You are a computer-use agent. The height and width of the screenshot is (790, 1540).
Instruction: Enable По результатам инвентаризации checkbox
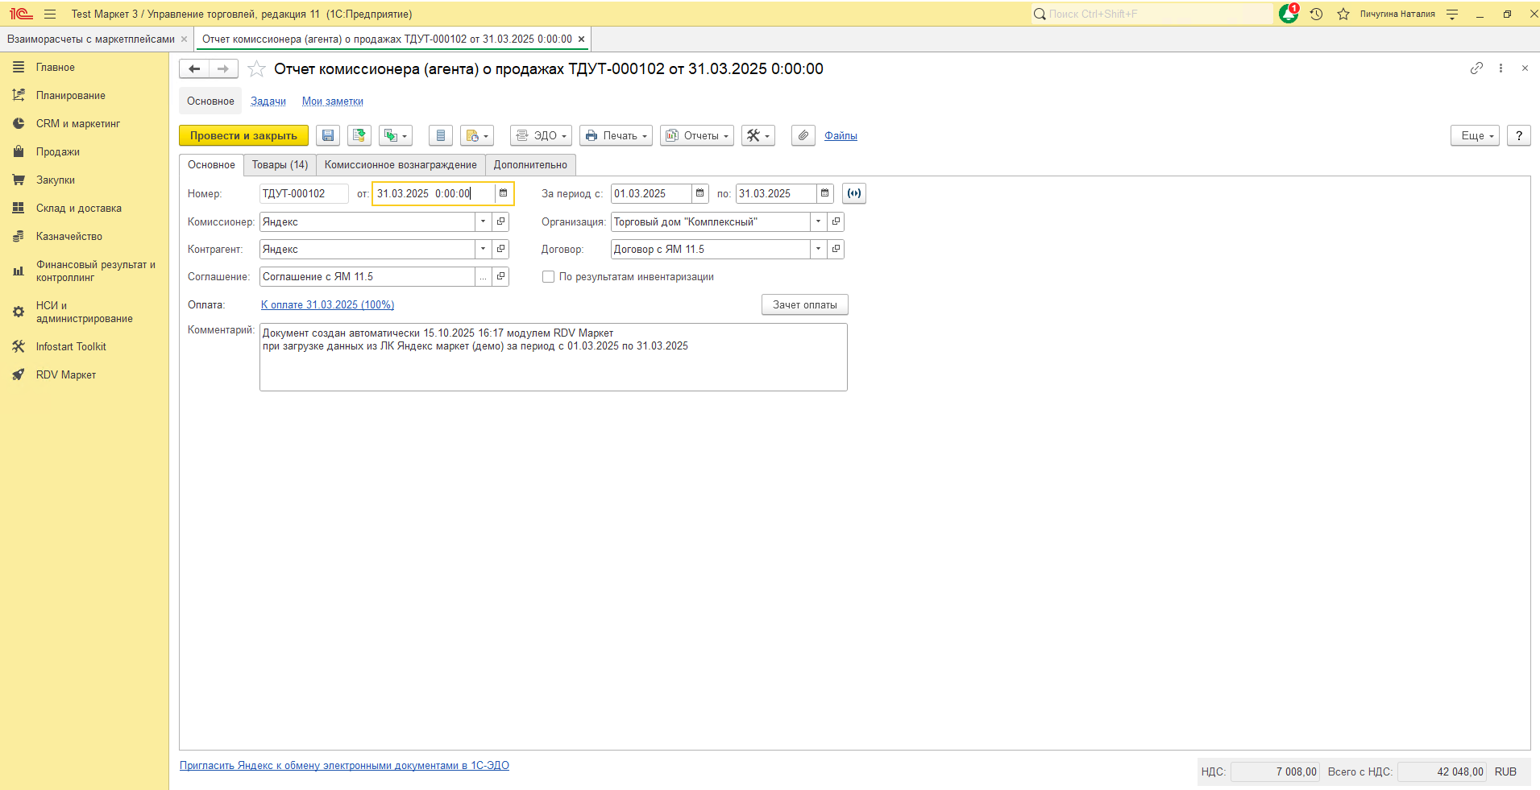tap(549, 277)
